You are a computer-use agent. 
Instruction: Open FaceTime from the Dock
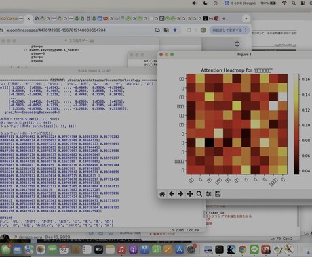52,250
